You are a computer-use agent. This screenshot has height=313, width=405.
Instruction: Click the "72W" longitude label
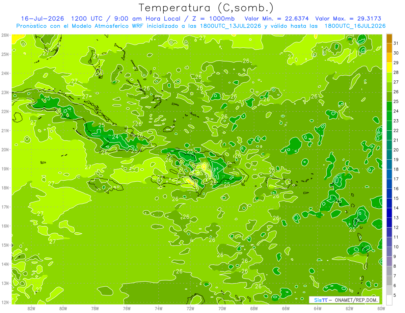[x=190, y=308]
